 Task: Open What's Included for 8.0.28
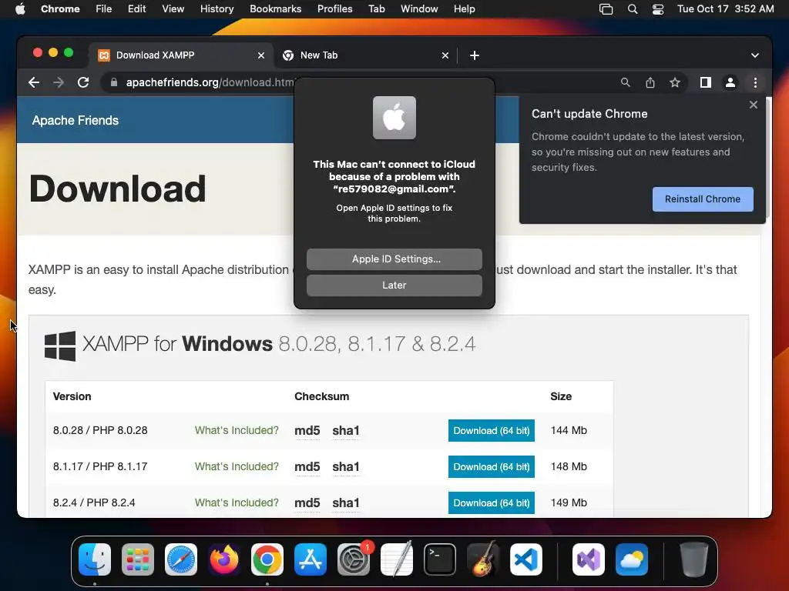(237, 430)
